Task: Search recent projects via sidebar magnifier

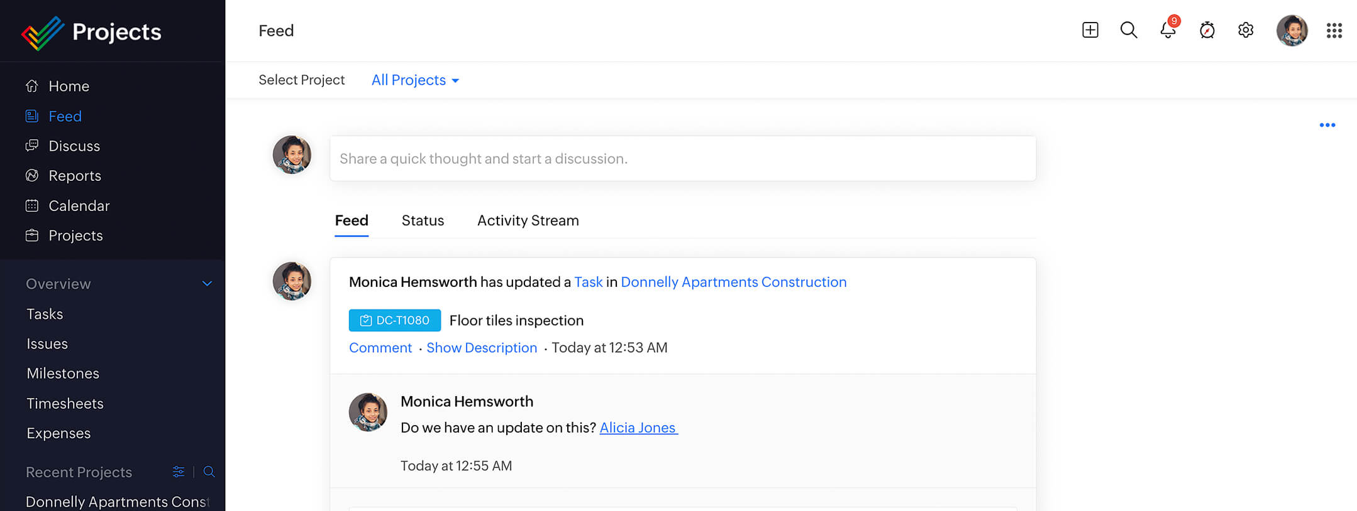Action: [x=209, y=471]
